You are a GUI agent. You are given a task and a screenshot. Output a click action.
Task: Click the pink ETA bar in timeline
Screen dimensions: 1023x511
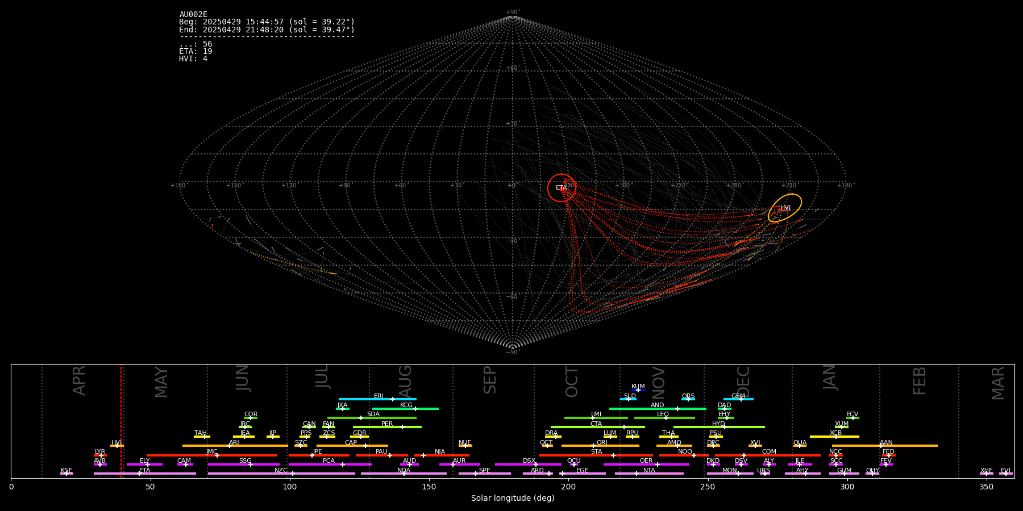tap(145, 474)
